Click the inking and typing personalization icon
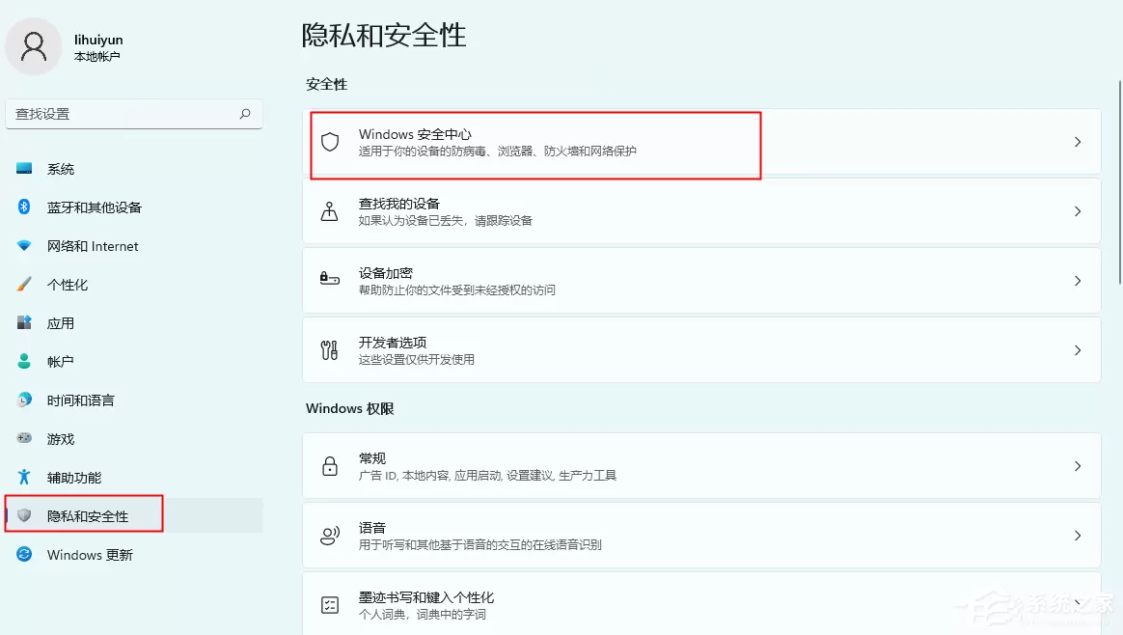This screenshot has width=1123, height=635. [x=329, y=605]
